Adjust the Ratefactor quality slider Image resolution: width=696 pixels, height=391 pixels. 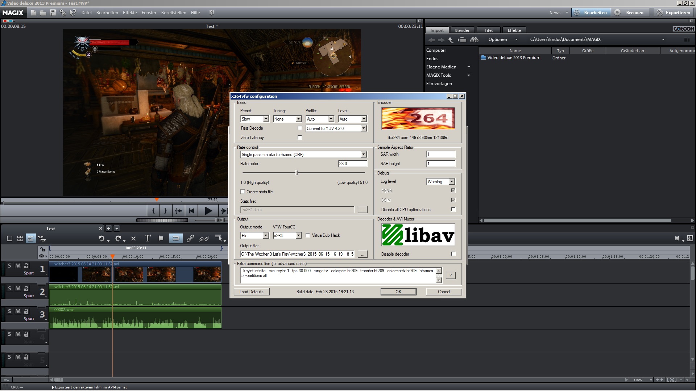[x=297, y=173]
